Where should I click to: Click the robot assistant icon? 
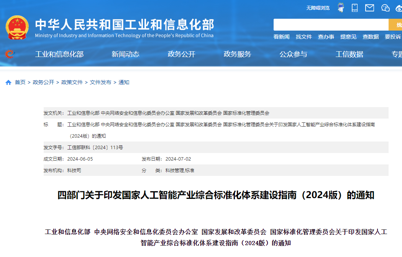(341, 8)
